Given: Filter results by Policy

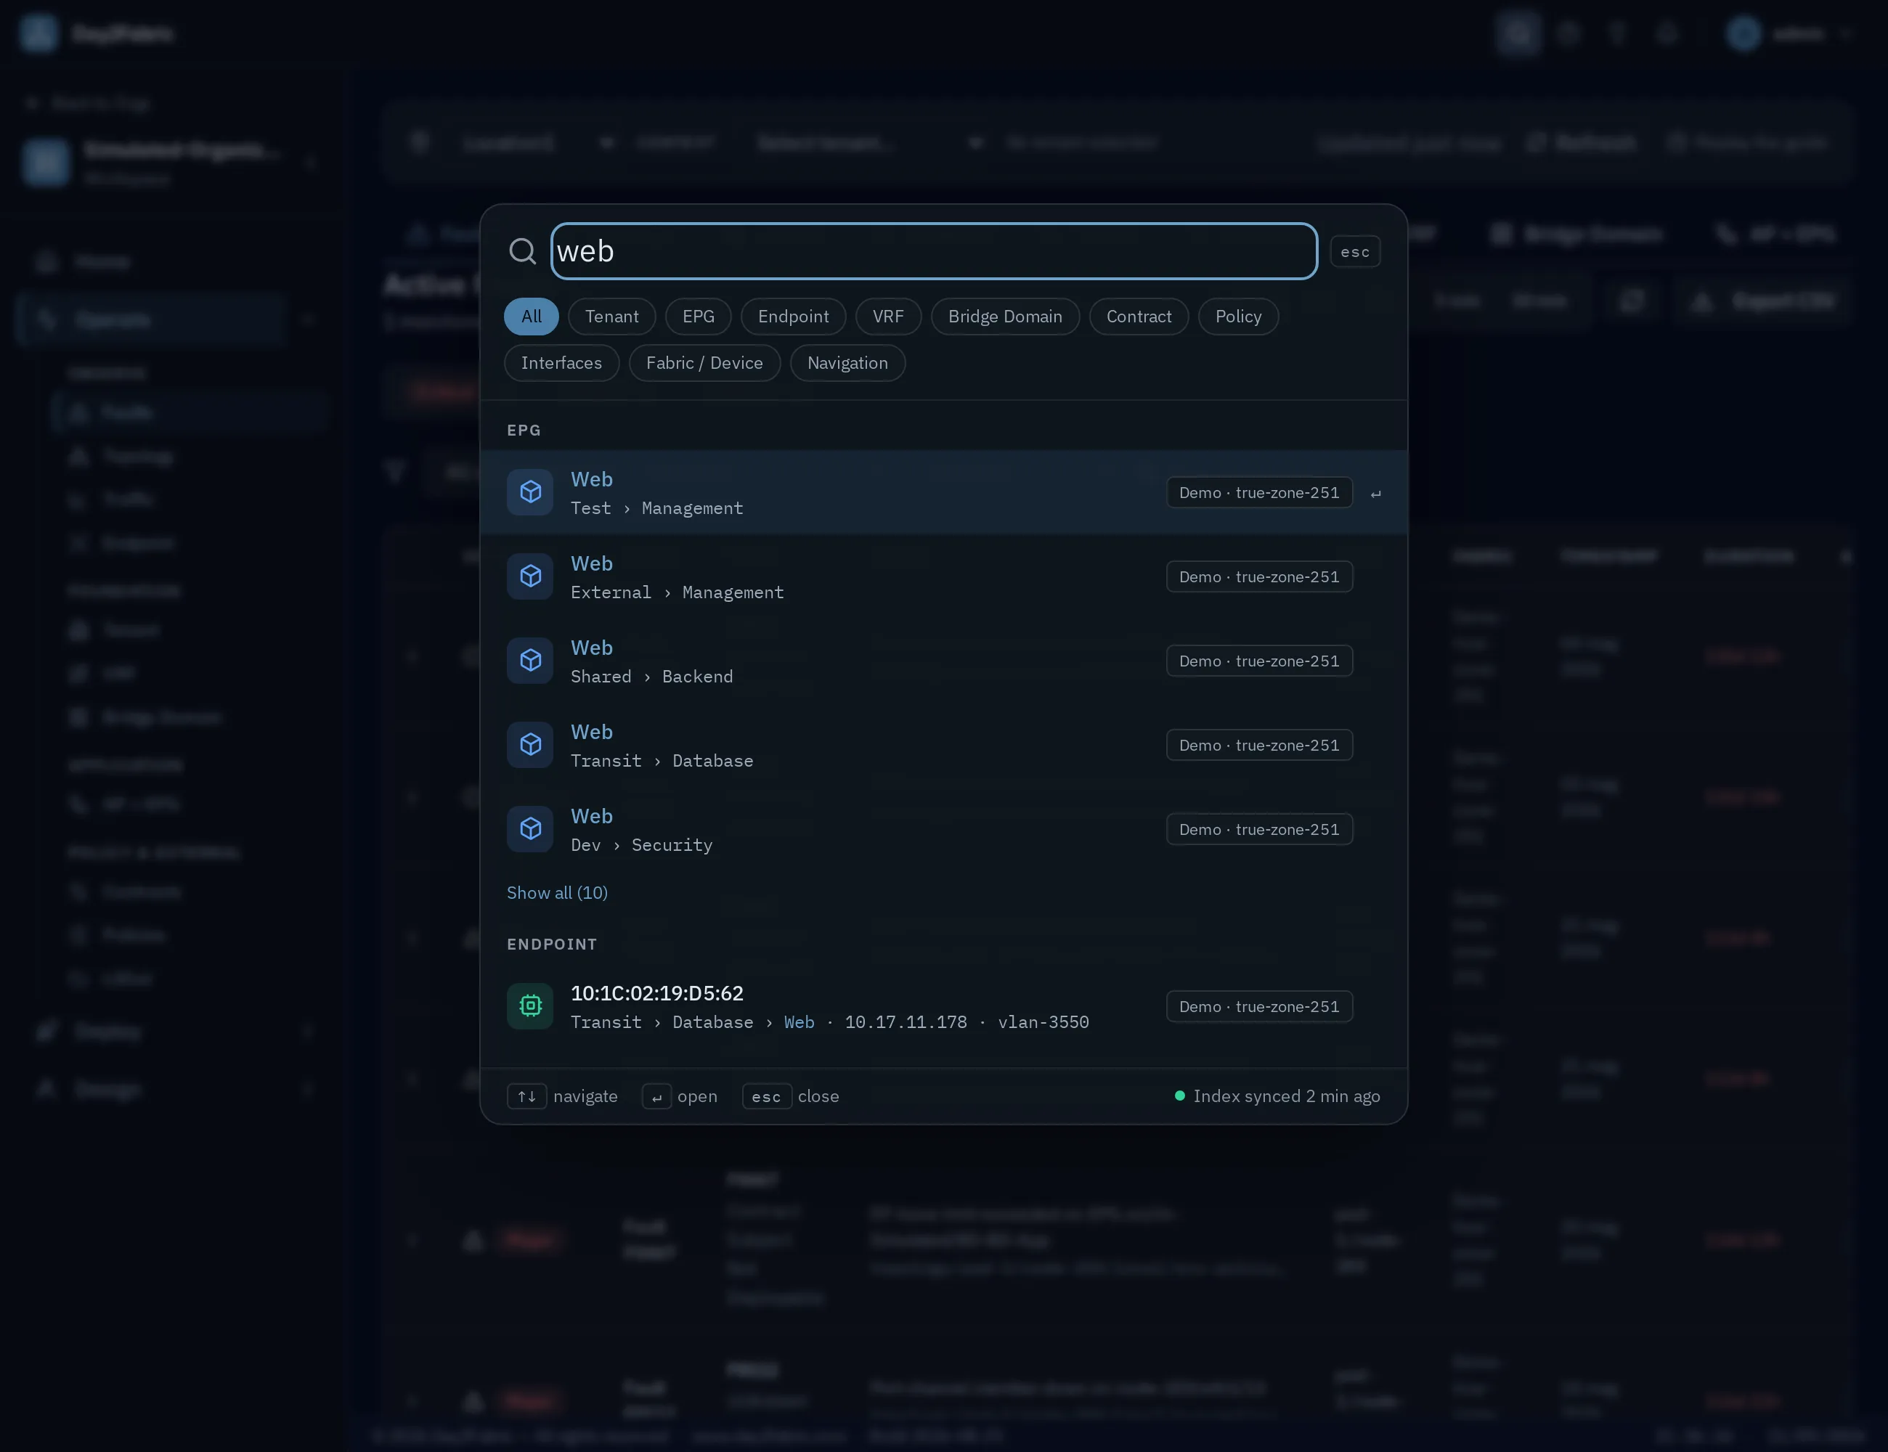Looking at the screenshot, I should click(x=1238, y=317).
